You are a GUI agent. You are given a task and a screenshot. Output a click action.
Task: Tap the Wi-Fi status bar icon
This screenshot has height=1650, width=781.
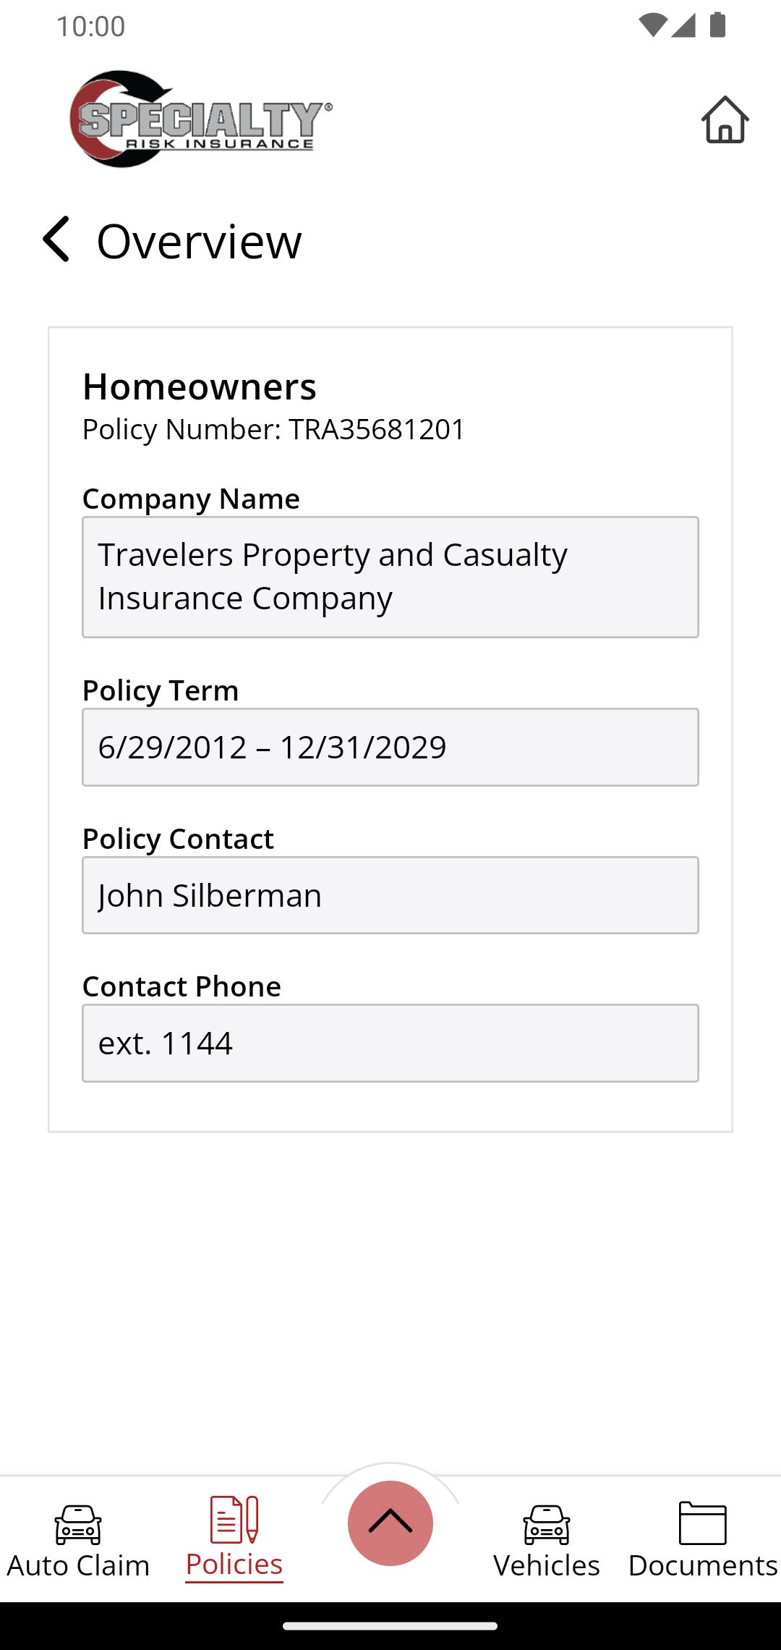coord(652,25)
